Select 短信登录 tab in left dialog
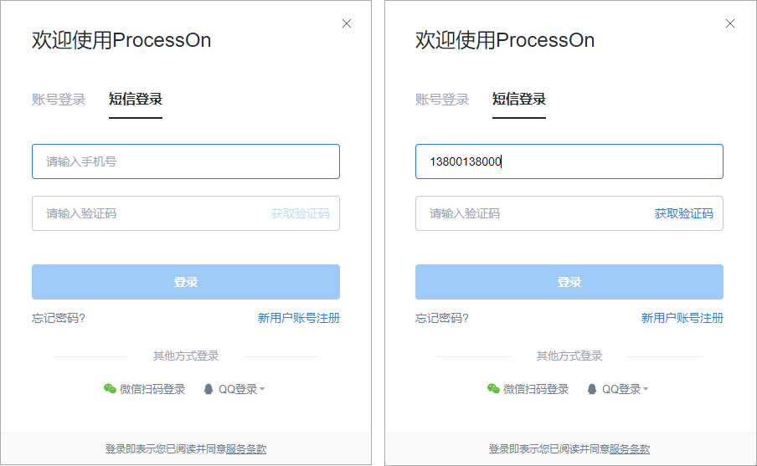The width and height of the screenshot is (757, 466). point(136,100)
